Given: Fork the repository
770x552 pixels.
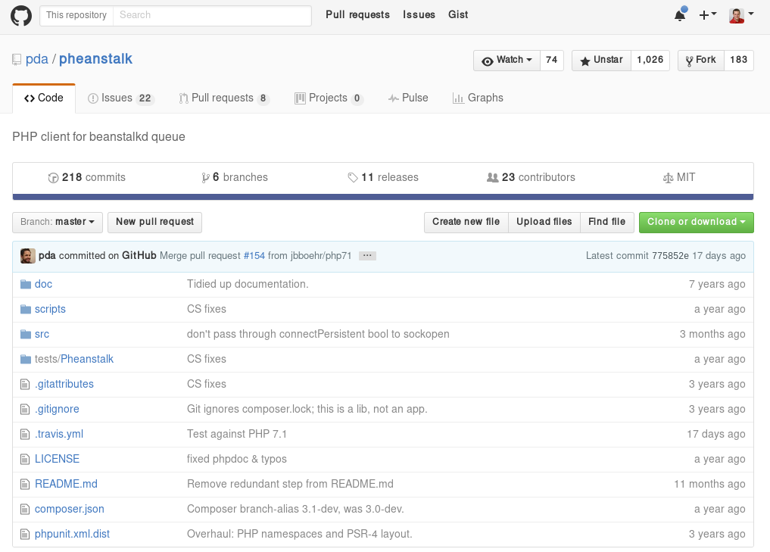Looking at the screenshot, I should point(701,61).
